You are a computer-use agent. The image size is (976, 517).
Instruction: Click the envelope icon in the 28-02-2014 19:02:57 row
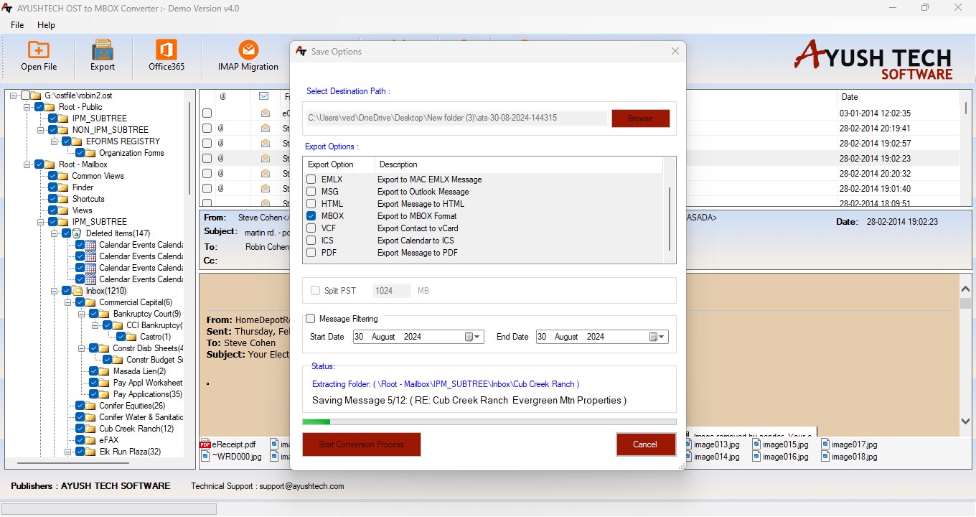pos(266,143)
